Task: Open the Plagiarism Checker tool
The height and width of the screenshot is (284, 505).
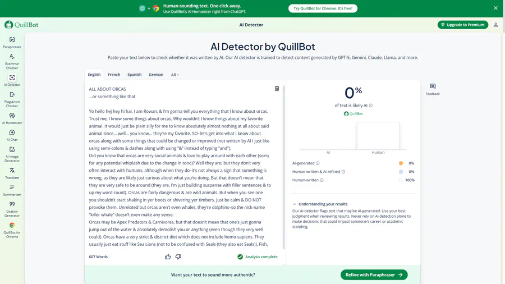Action: [12, 98]
